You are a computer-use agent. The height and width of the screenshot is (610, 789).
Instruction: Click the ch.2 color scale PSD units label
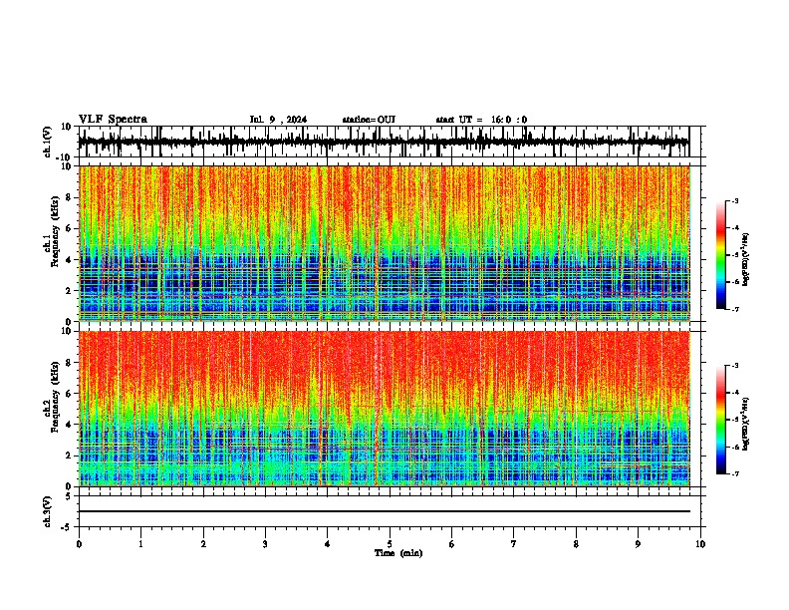[746, 424]
